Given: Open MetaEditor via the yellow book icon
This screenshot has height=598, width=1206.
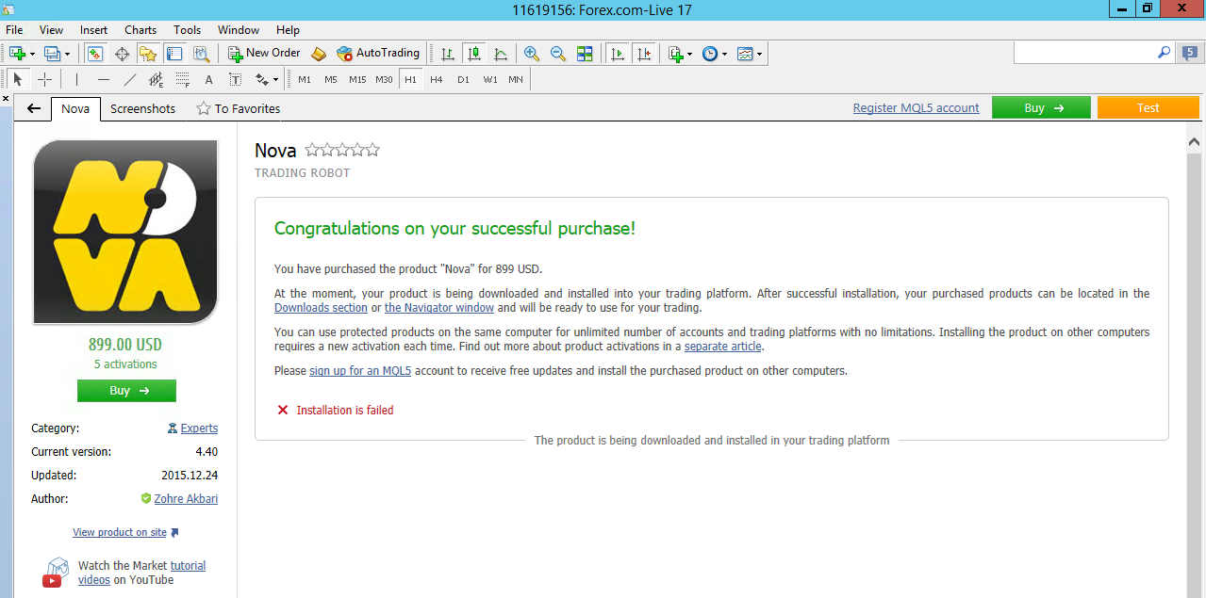Looking at the screenshot, I should click(x=319, y=54).
